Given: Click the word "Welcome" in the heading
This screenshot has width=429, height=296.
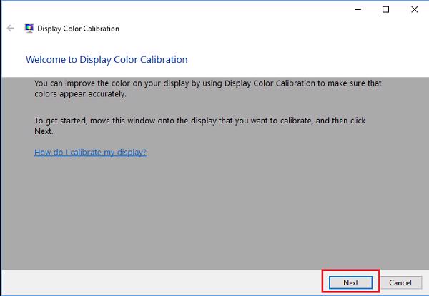Looking at the screenshot, I should 46,59.
